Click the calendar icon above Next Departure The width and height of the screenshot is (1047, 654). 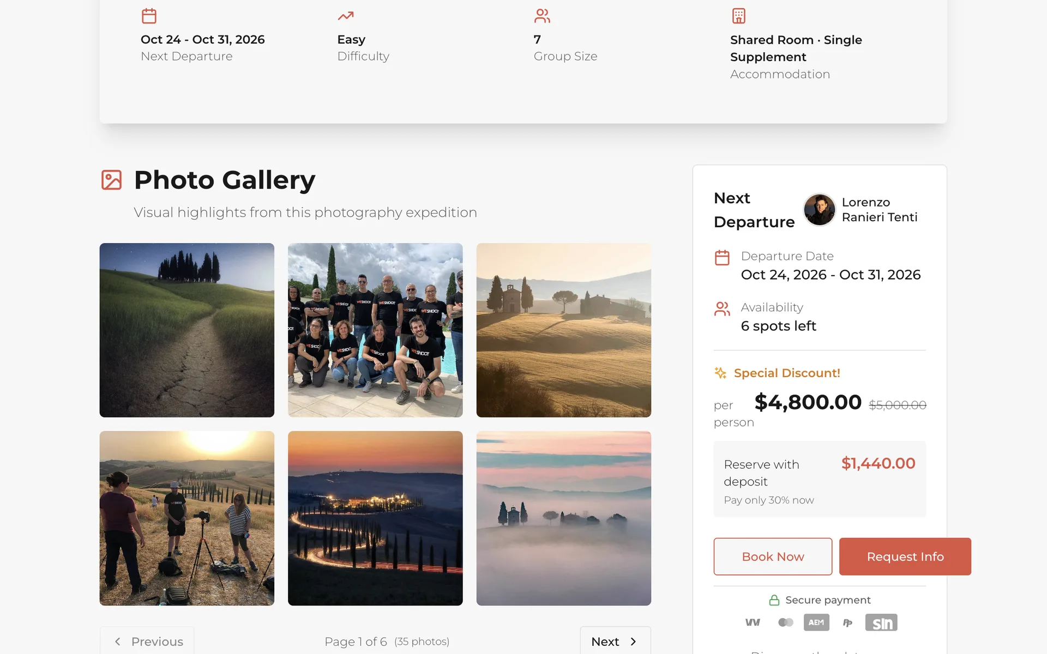[x=149, y=16]
